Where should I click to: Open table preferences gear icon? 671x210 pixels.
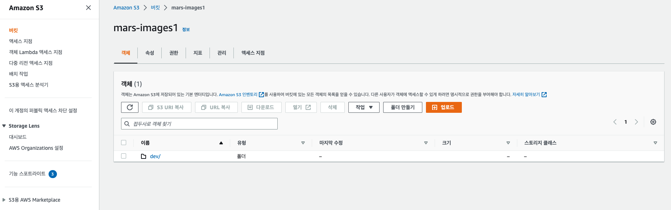[x=653, y=122]
